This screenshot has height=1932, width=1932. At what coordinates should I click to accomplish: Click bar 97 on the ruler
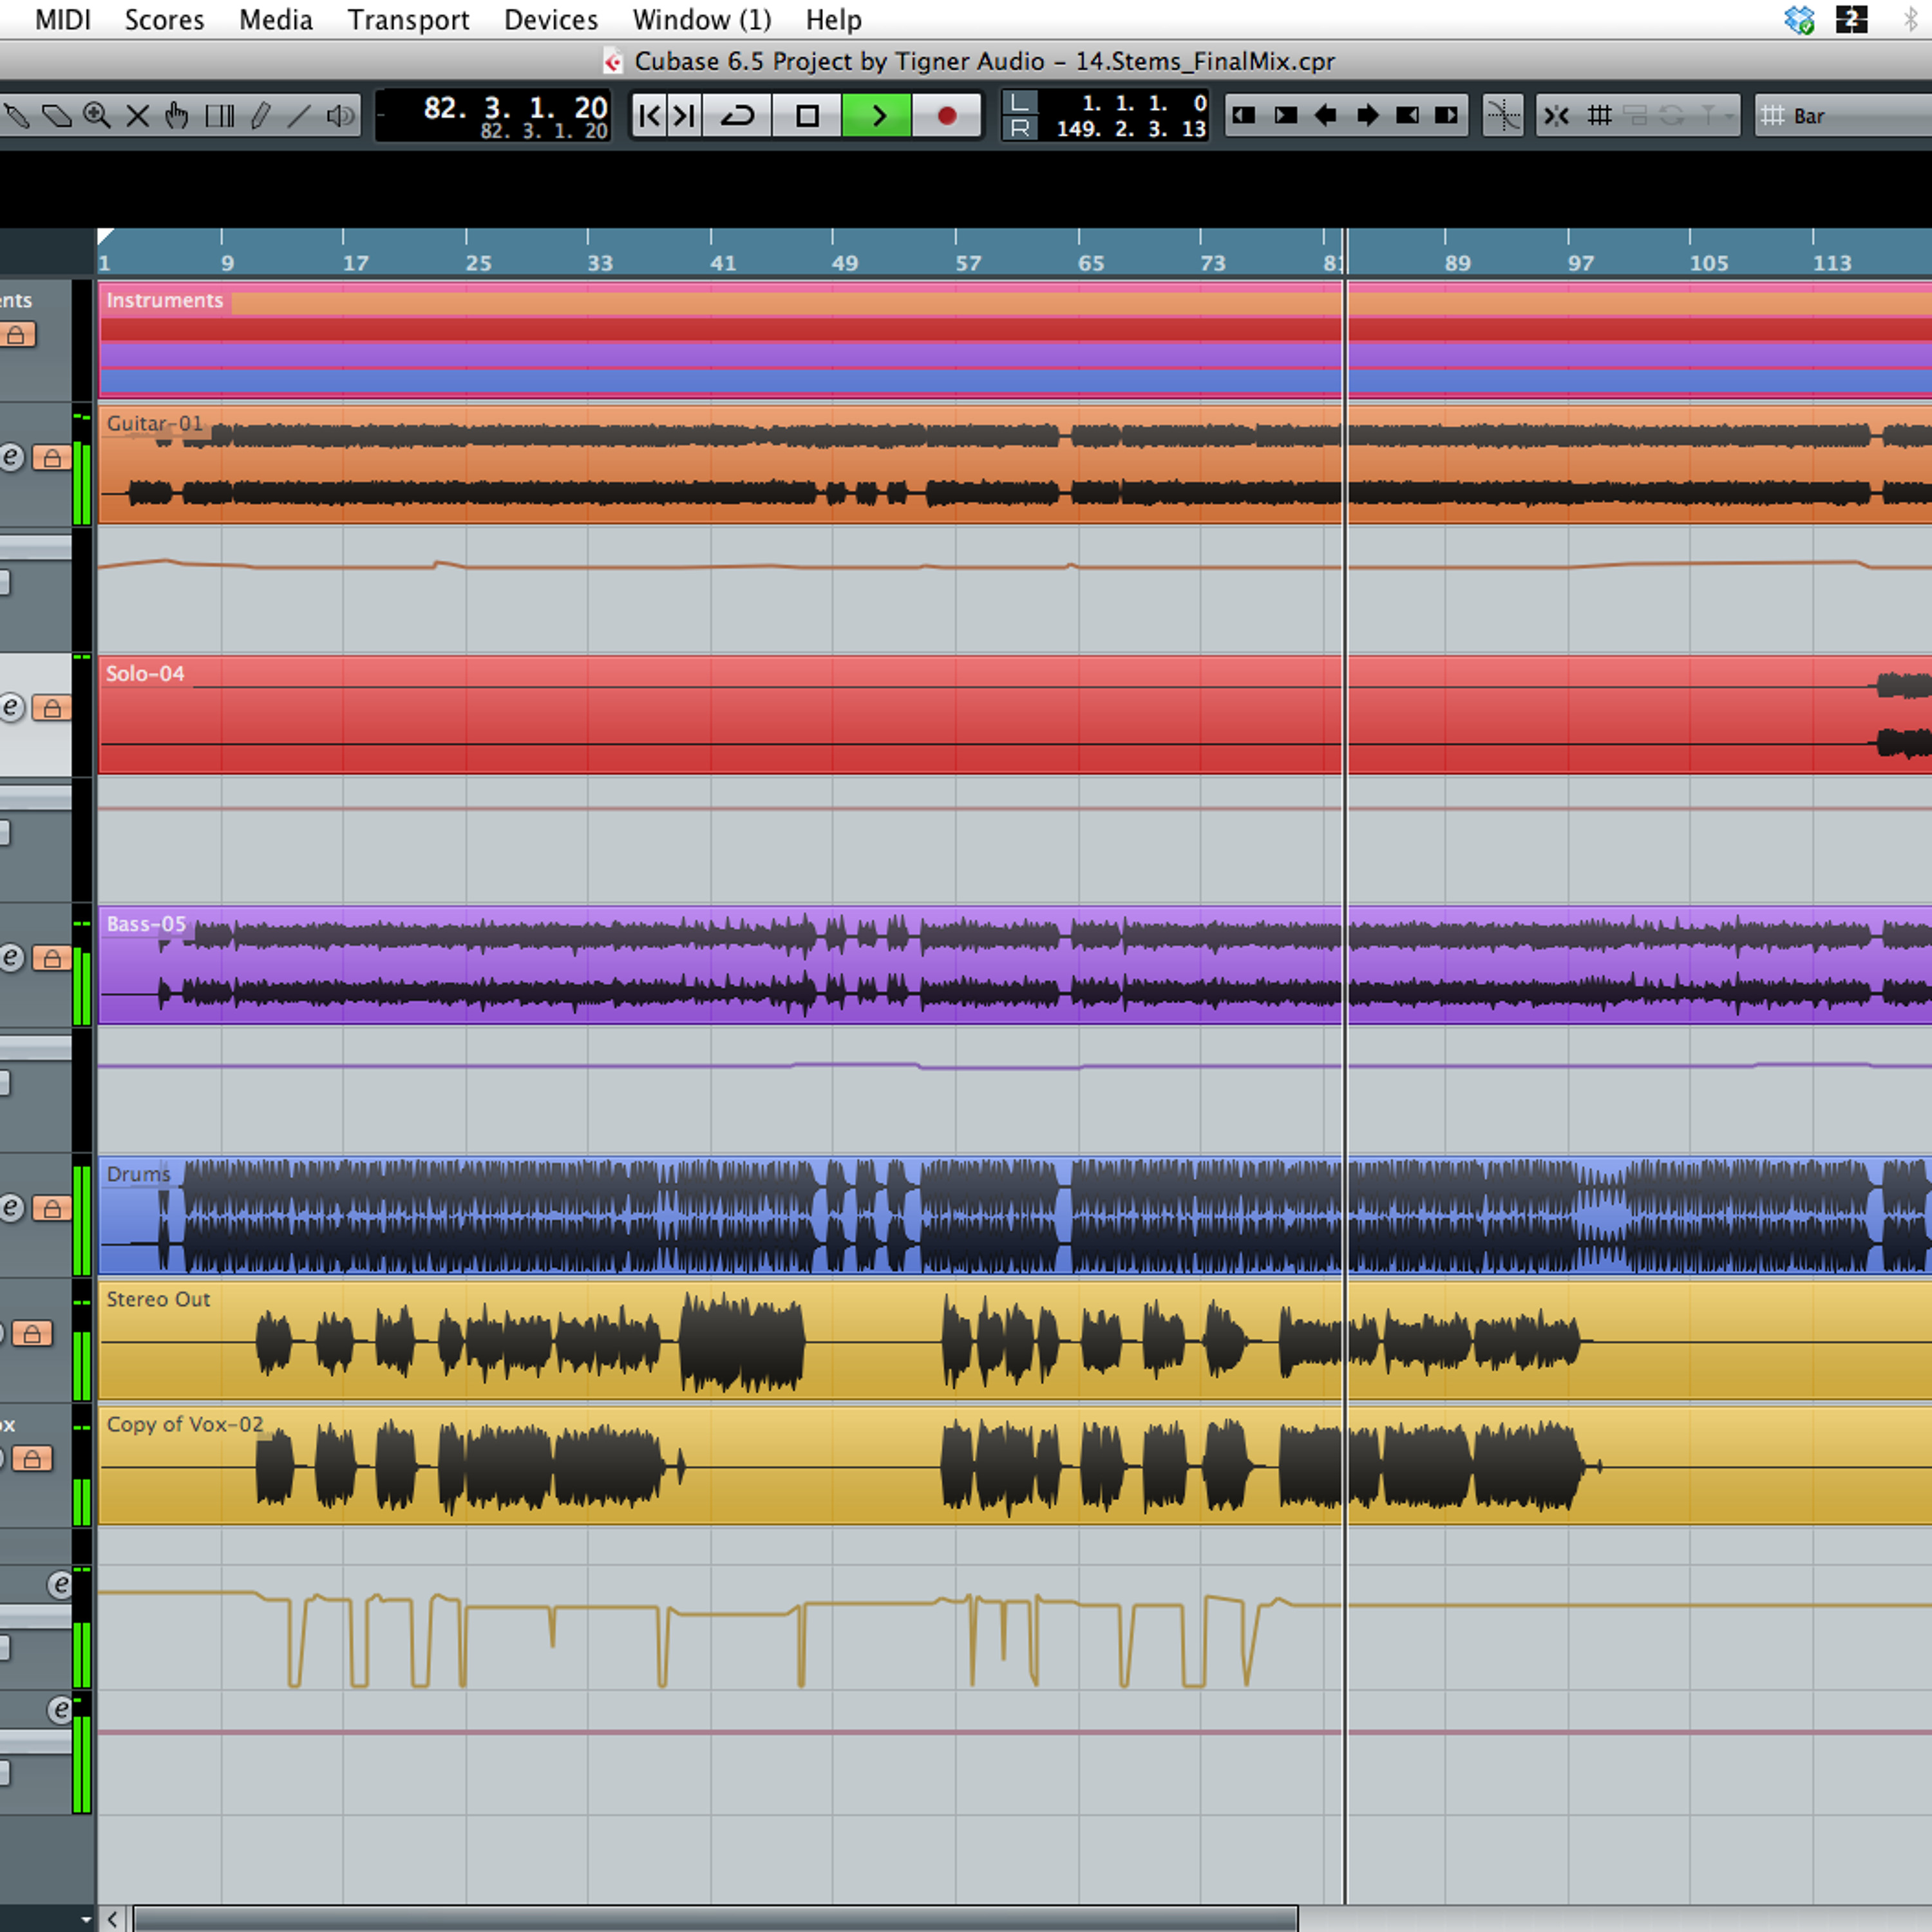point(1580,262)
